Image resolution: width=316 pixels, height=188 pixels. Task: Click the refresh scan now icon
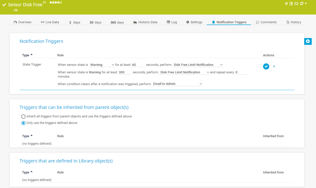click(301, 4)
